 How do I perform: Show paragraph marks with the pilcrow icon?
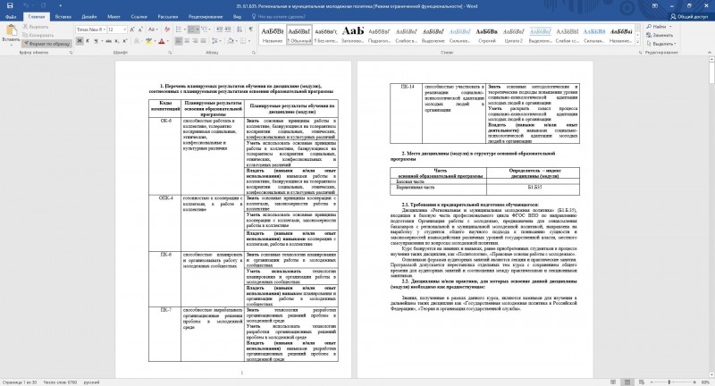251,29
